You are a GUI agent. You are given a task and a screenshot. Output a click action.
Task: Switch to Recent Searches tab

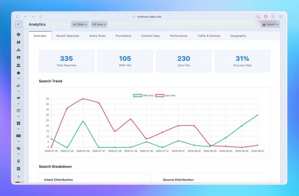click(68, 36)
